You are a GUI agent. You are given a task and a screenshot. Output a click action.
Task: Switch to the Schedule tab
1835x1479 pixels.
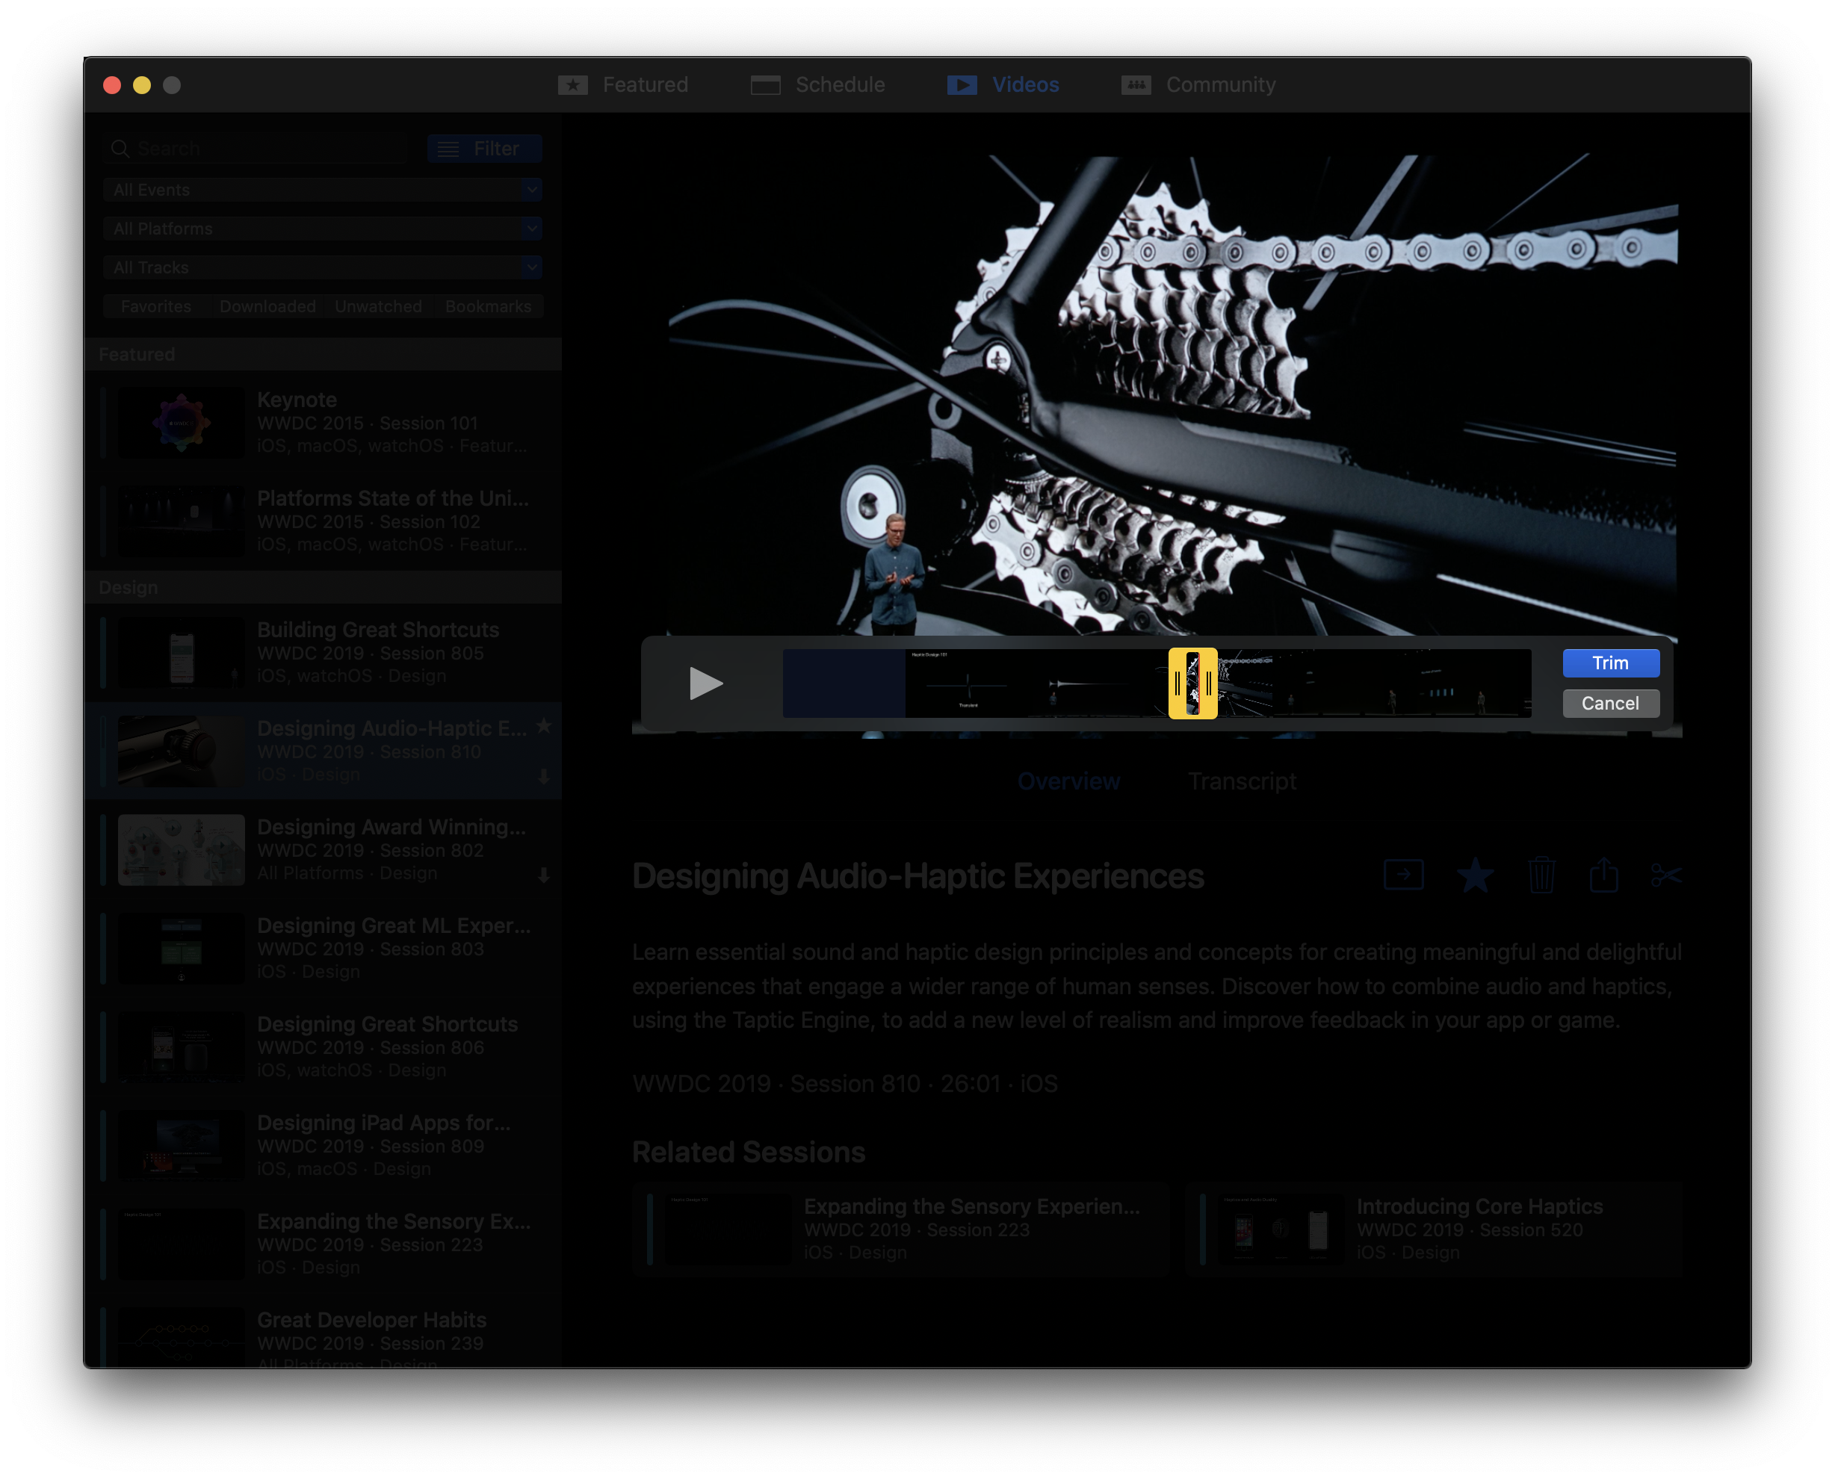pos(817,85)
